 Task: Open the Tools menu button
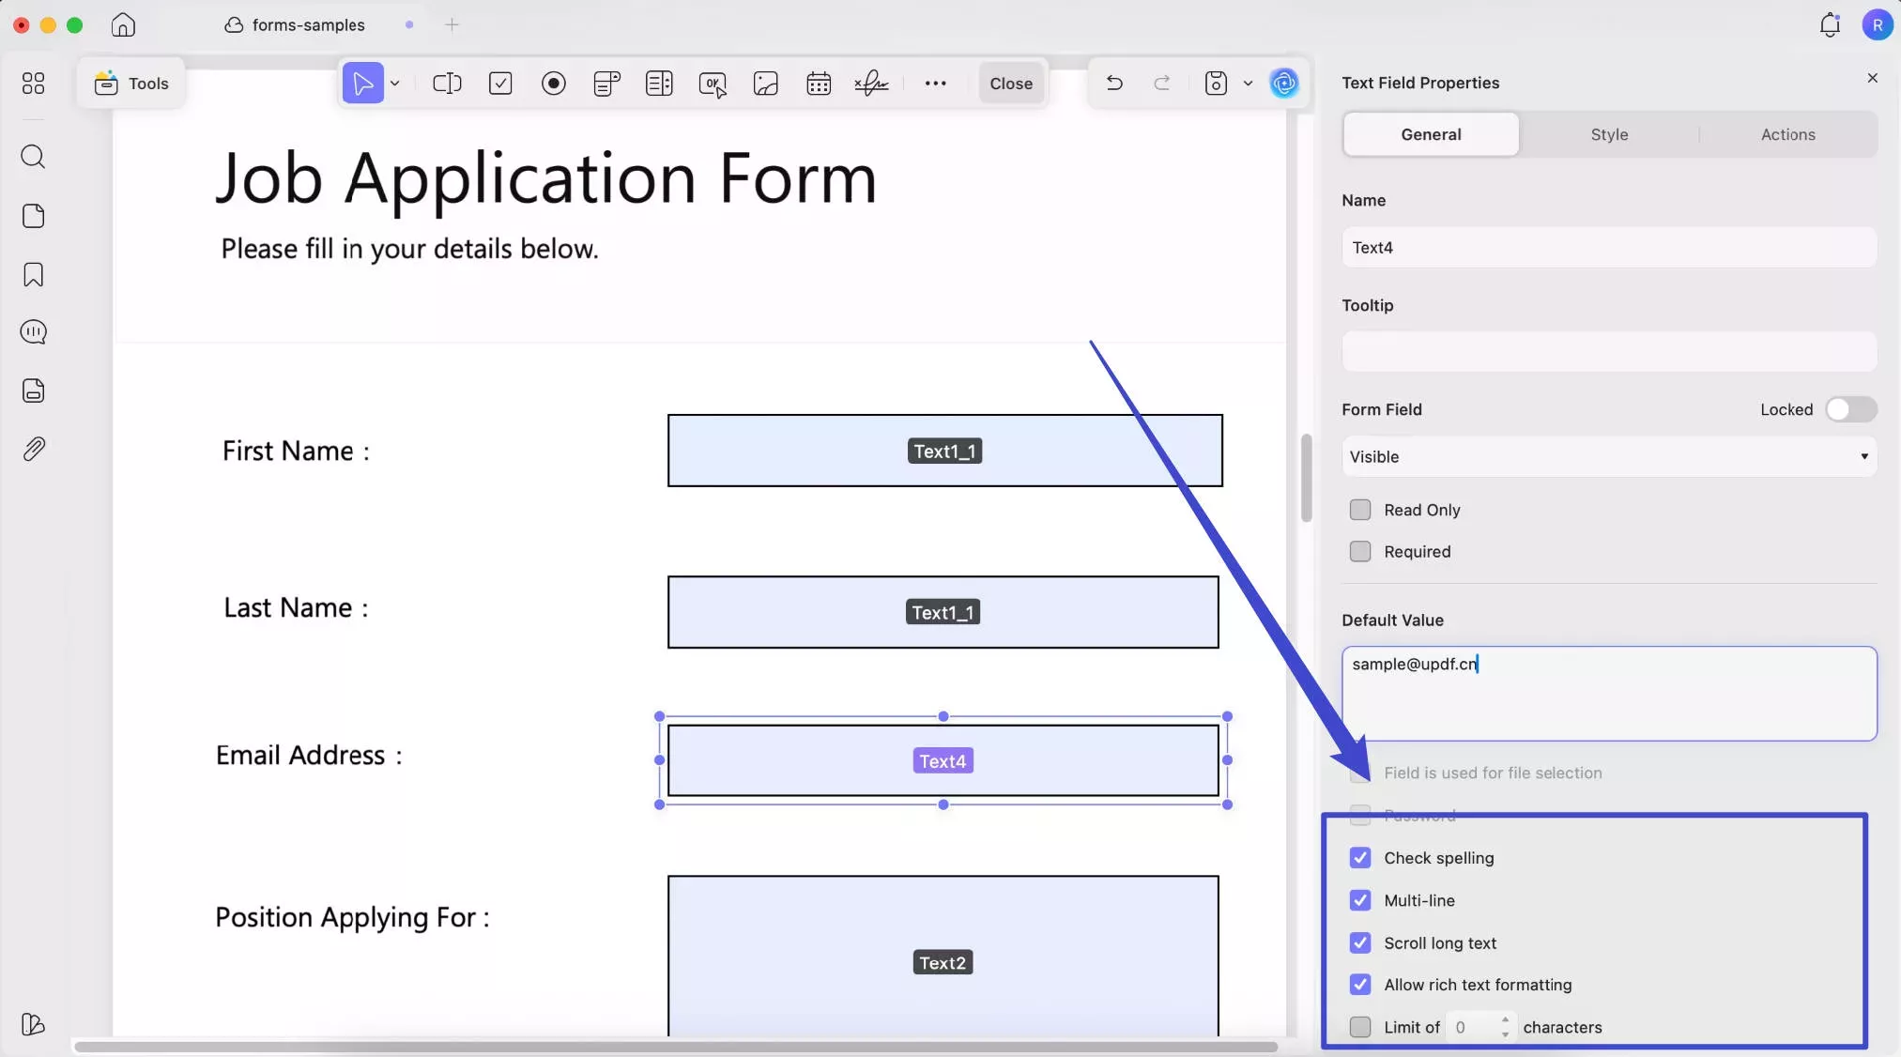coord(131,84)
